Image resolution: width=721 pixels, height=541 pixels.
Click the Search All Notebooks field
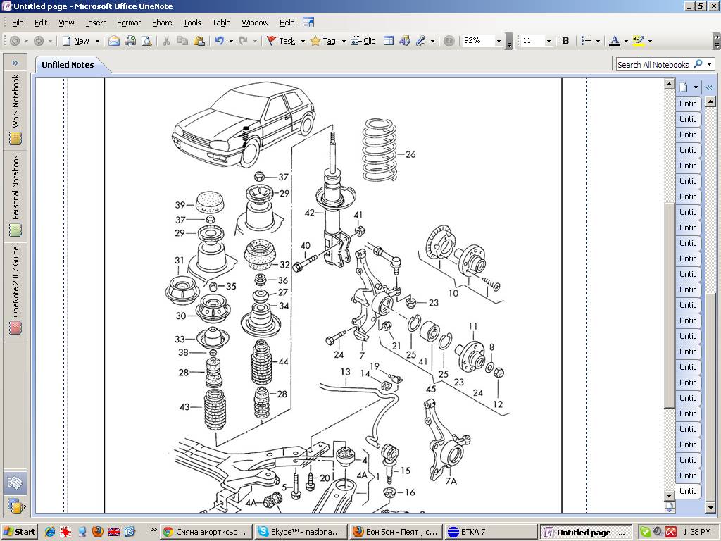pos(653,64)
